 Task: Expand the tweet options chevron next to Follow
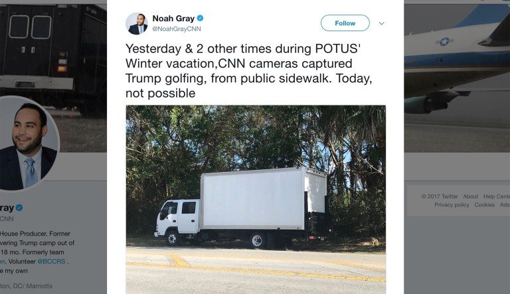point(382,23)
